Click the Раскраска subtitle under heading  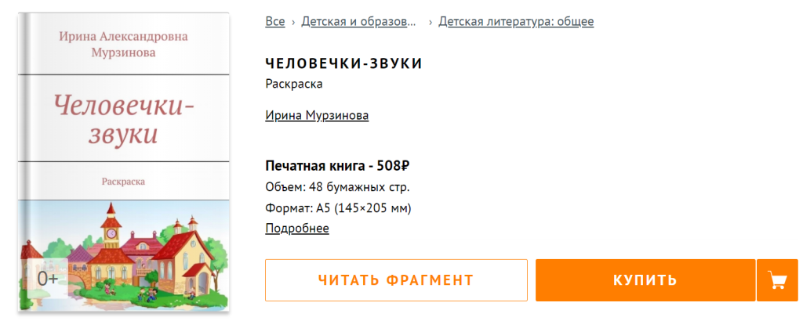pos(294,84)
